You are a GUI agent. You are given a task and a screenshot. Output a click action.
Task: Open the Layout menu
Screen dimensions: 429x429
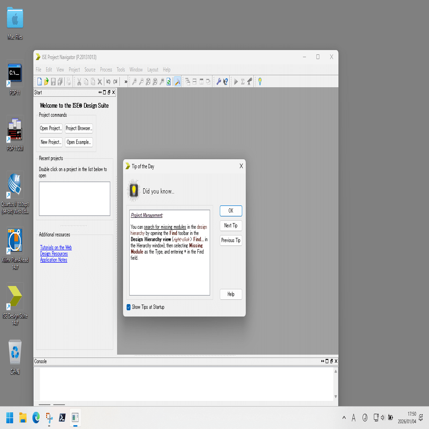tap(153, 70)
